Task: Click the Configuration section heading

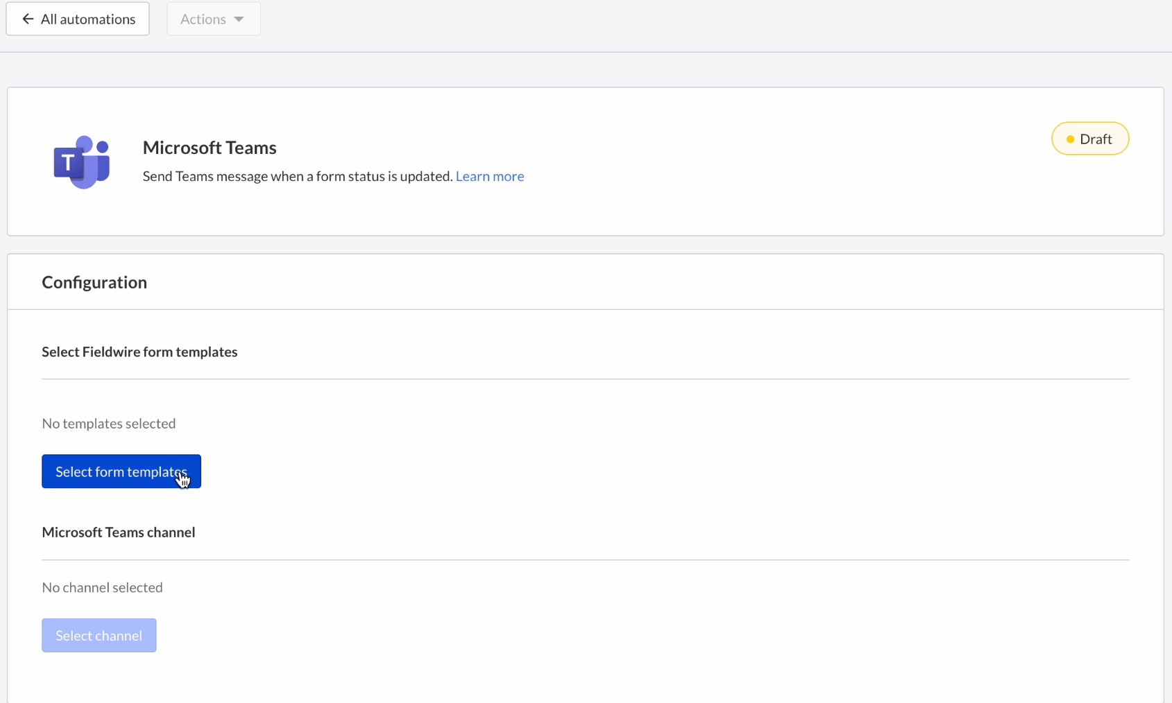Action: pyautogui.click(x=94, y=282)
